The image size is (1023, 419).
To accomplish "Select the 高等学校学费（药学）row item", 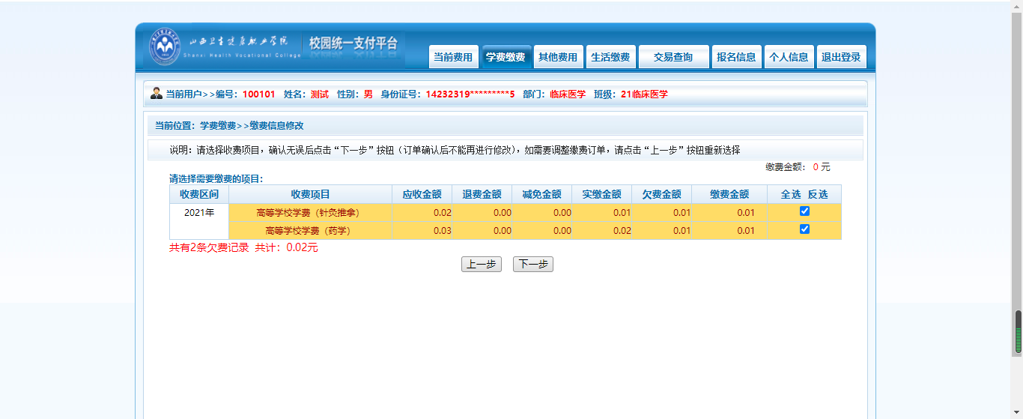I will tap(310, 231).
